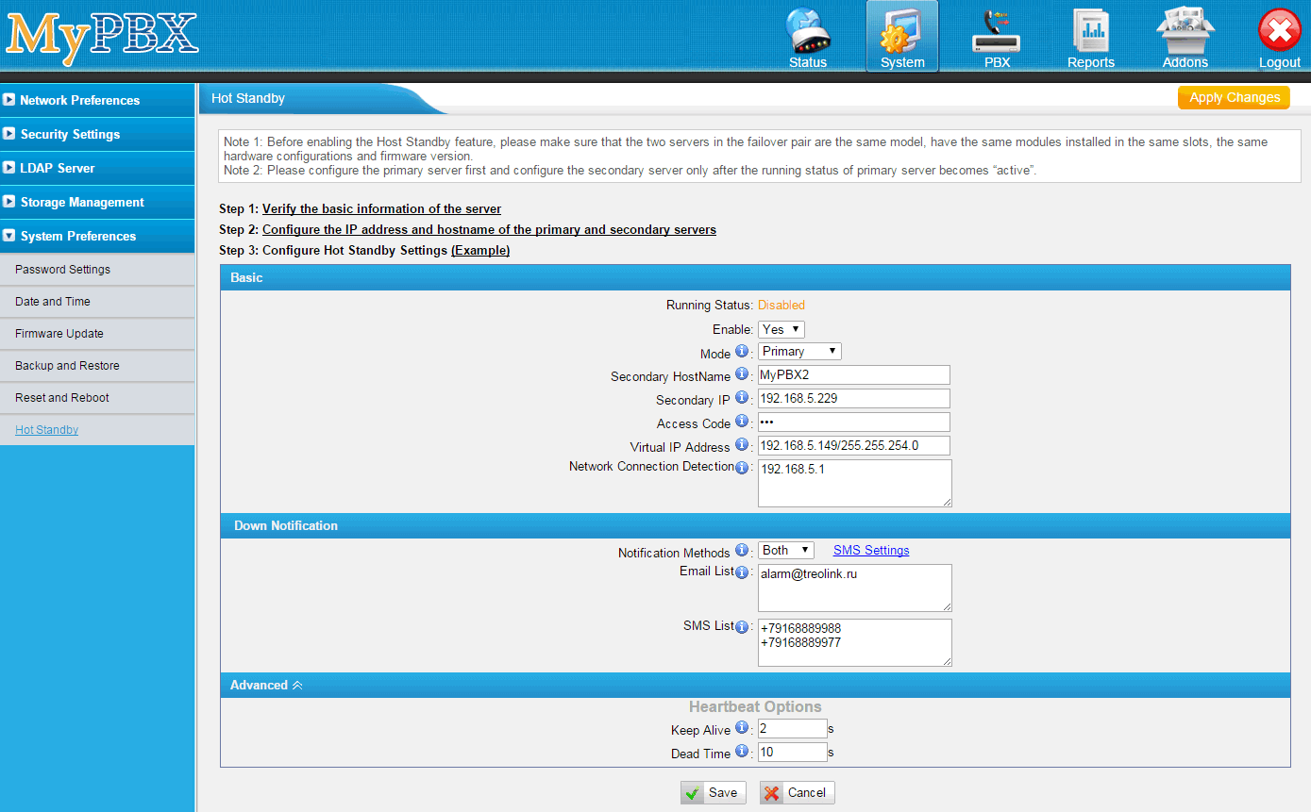Click info icon beside Email List
Screen dimensions: 1311x812
click(x=742, y=573)
